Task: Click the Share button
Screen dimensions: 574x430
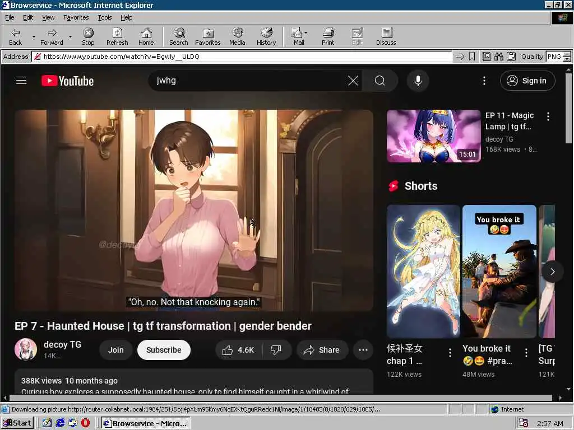Action: coord(322,350)
